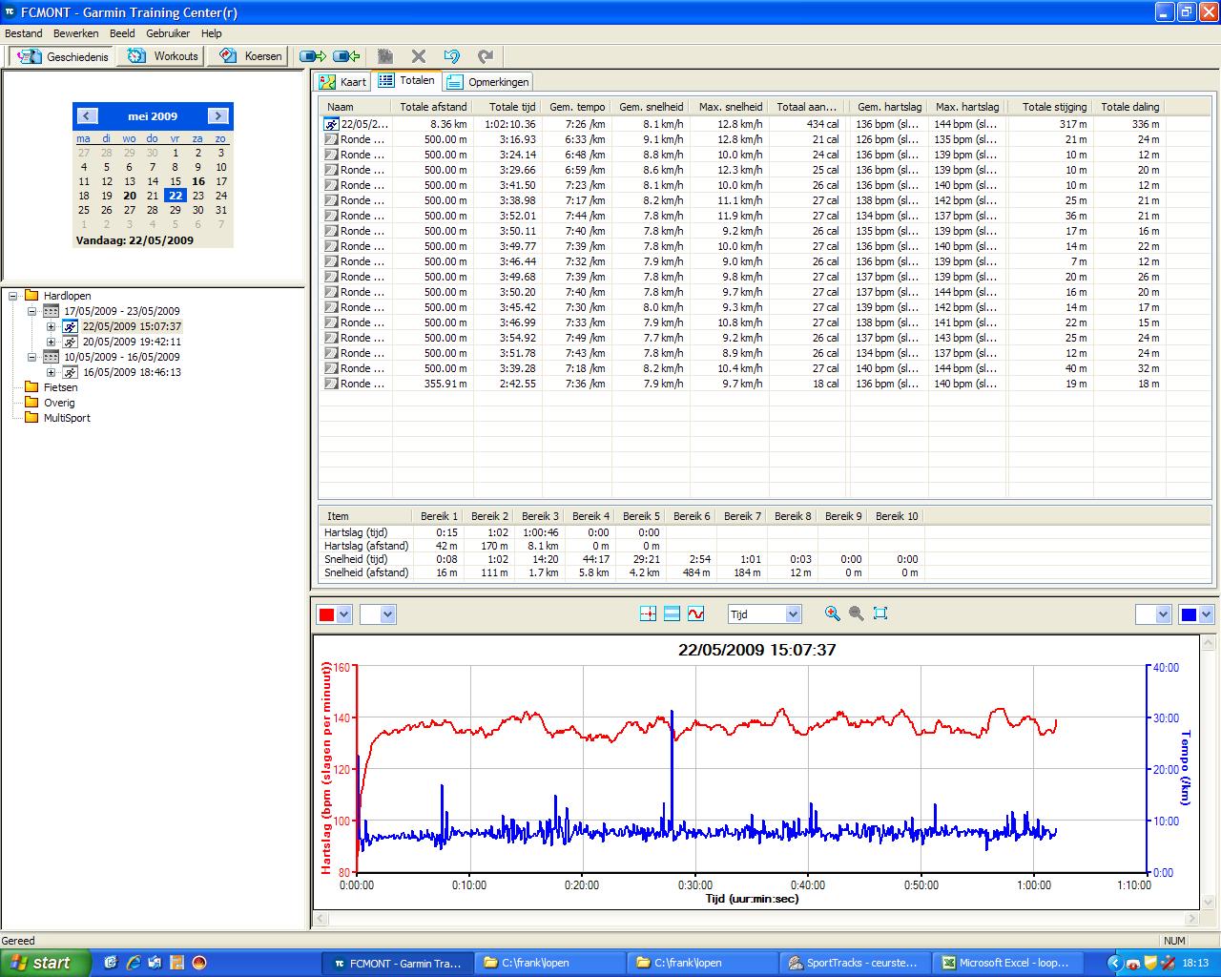Sort table by Totale afstand column

click(433, 107)
